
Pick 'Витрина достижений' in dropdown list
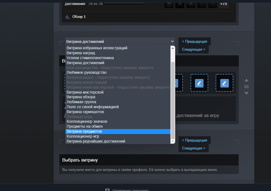118,63
